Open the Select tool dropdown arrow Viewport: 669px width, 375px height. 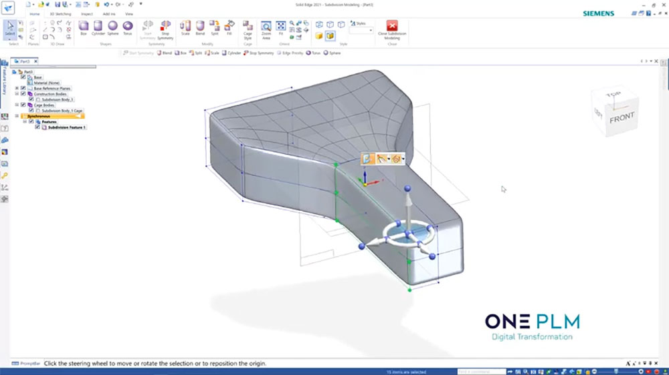[10, 39]
